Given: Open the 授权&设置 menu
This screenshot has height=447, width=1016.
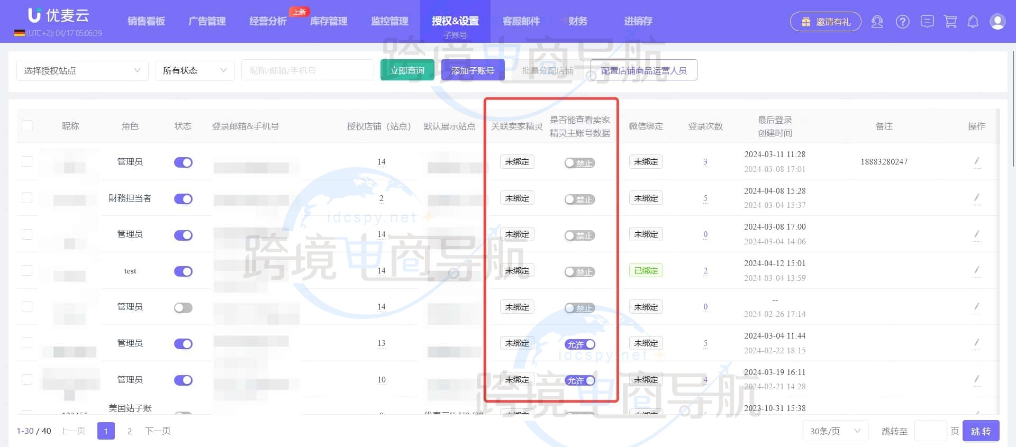Looking at the screenshot, I should tap(455, 21).
